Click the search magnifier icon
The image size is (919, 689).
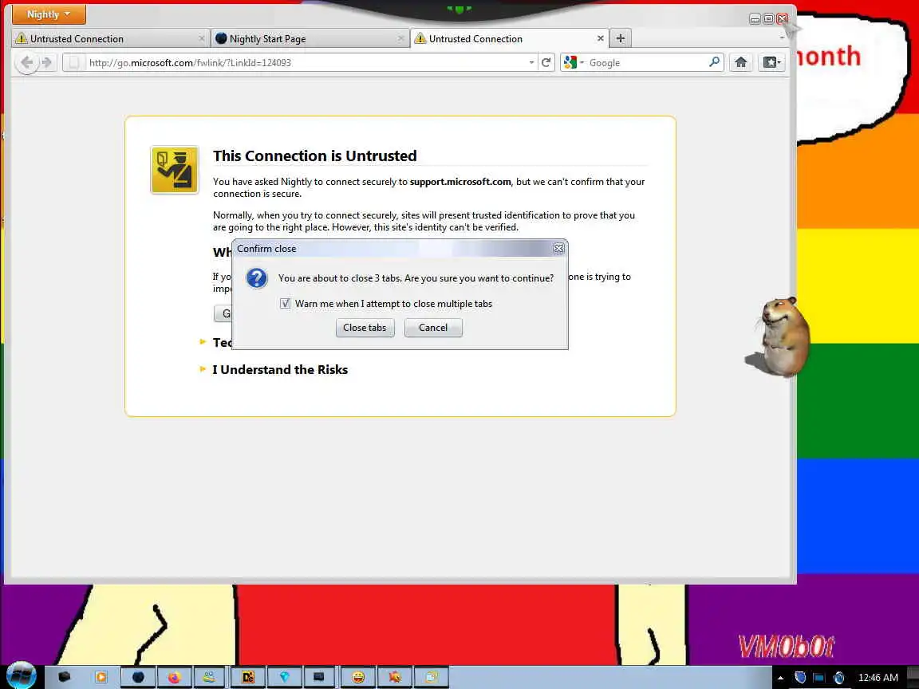714,61
